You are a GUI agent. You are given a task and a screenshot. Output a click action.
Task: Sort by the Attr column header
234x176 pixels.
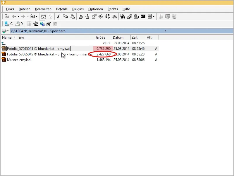click(152, 38)
